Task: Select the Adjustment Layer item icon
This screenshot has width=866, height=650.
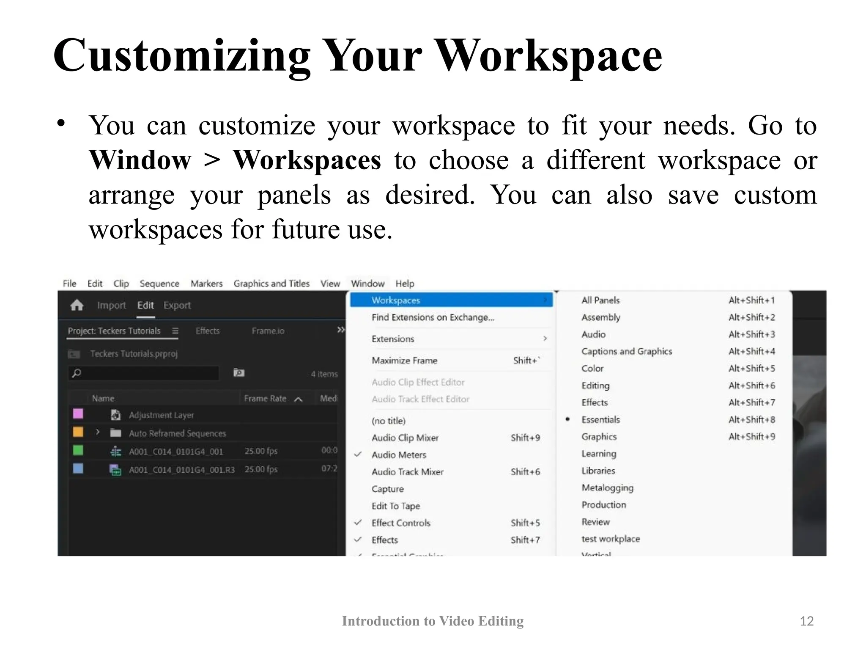Action: 115,415
